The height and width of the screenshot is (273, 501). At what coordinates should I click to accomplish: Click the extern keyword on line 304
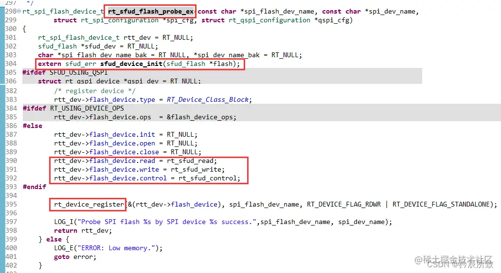50,64
